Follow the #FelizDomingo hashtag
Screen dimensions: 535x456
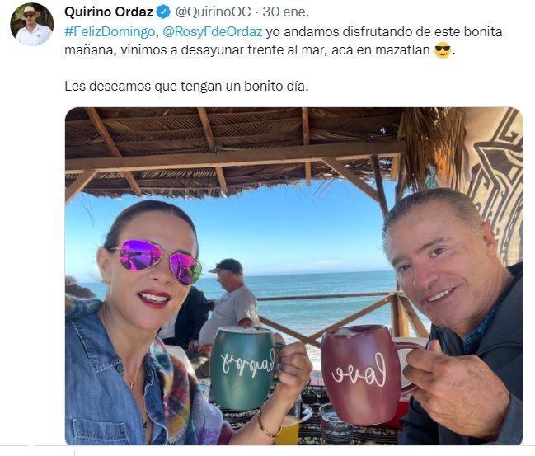tap(110, 31)
